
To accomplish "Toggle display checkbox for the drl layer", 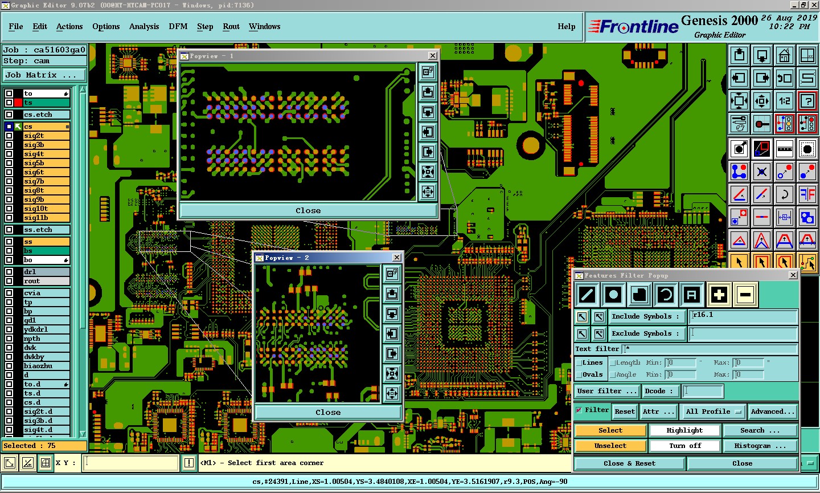I will (9, 272).
